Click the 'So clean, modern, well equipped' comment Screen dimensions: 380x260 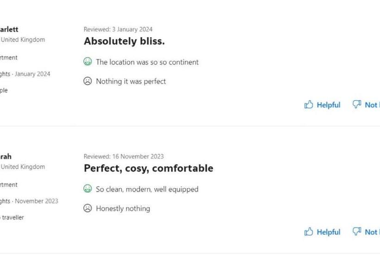[147, 189]
